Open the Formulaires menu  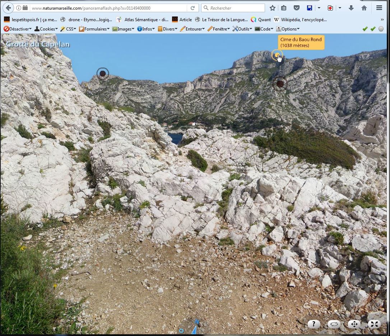(94, 29)
